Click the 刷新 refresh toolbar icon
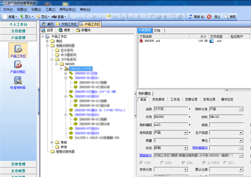 [191, 17]
